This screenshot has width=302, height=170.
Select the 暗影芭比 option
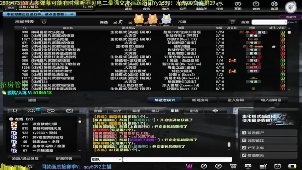tap(269, 140)
